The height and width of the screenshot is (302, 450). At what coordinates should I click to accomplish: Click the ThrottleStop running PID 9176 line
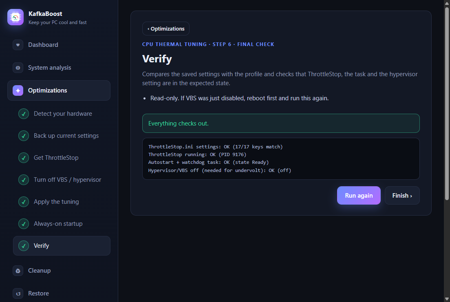[197, 154]
